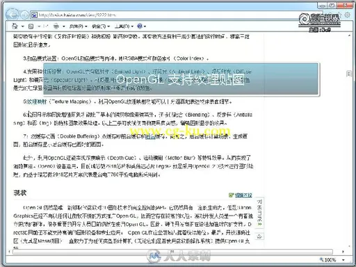
Task: Click the green edit icon beside 编辑本段
Action: point(231,195)
